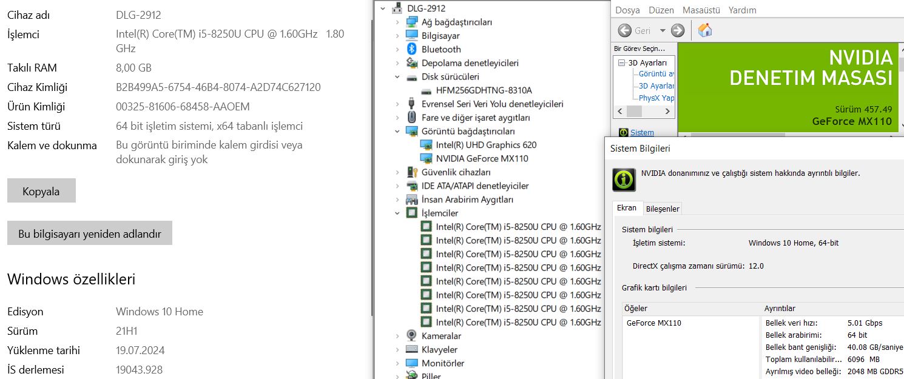Viewport: 904px width, 379px height.
Task: Select the Ağ bağdaştırıcıları network adapters icon
Action: pyautogui.click(x=412, y=22)
